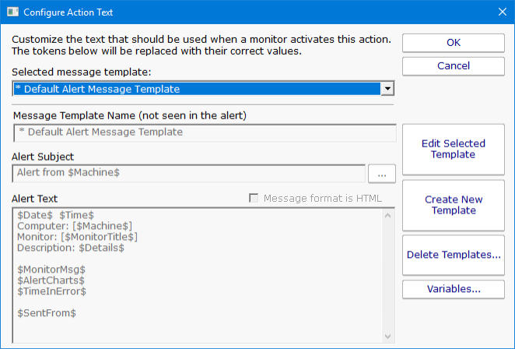
Task: Enable the Message format is HTML checkbox
Action: [254, 199]
